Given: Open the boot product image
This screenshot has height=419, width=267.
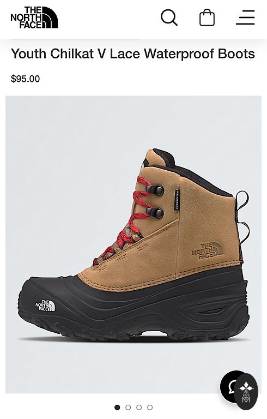Looking at the screenshot, I should click(133, 244).
